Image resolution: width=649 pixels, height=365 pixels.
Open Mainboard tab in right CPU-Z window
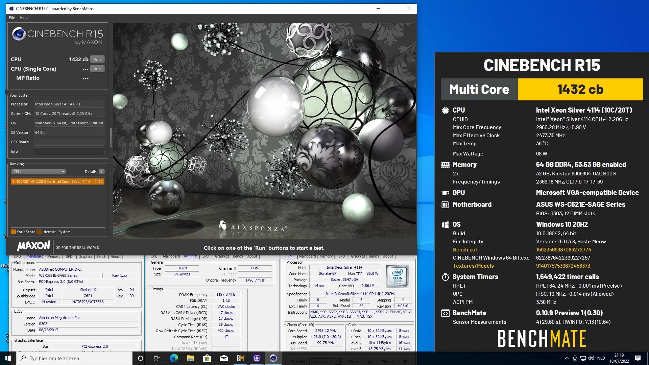tap(307, 257)
